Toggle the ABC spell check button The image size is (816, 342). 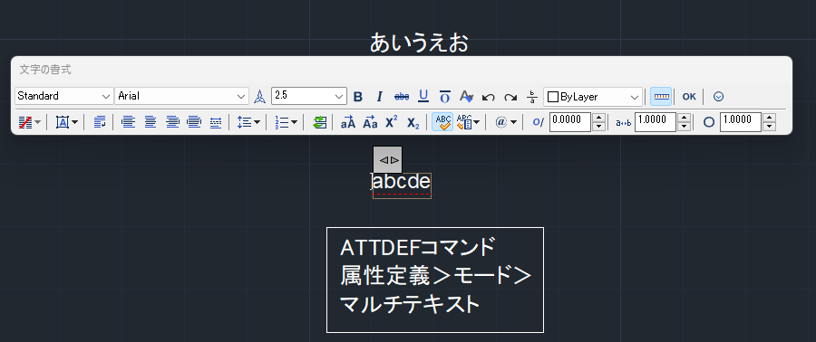coord(442,122)
